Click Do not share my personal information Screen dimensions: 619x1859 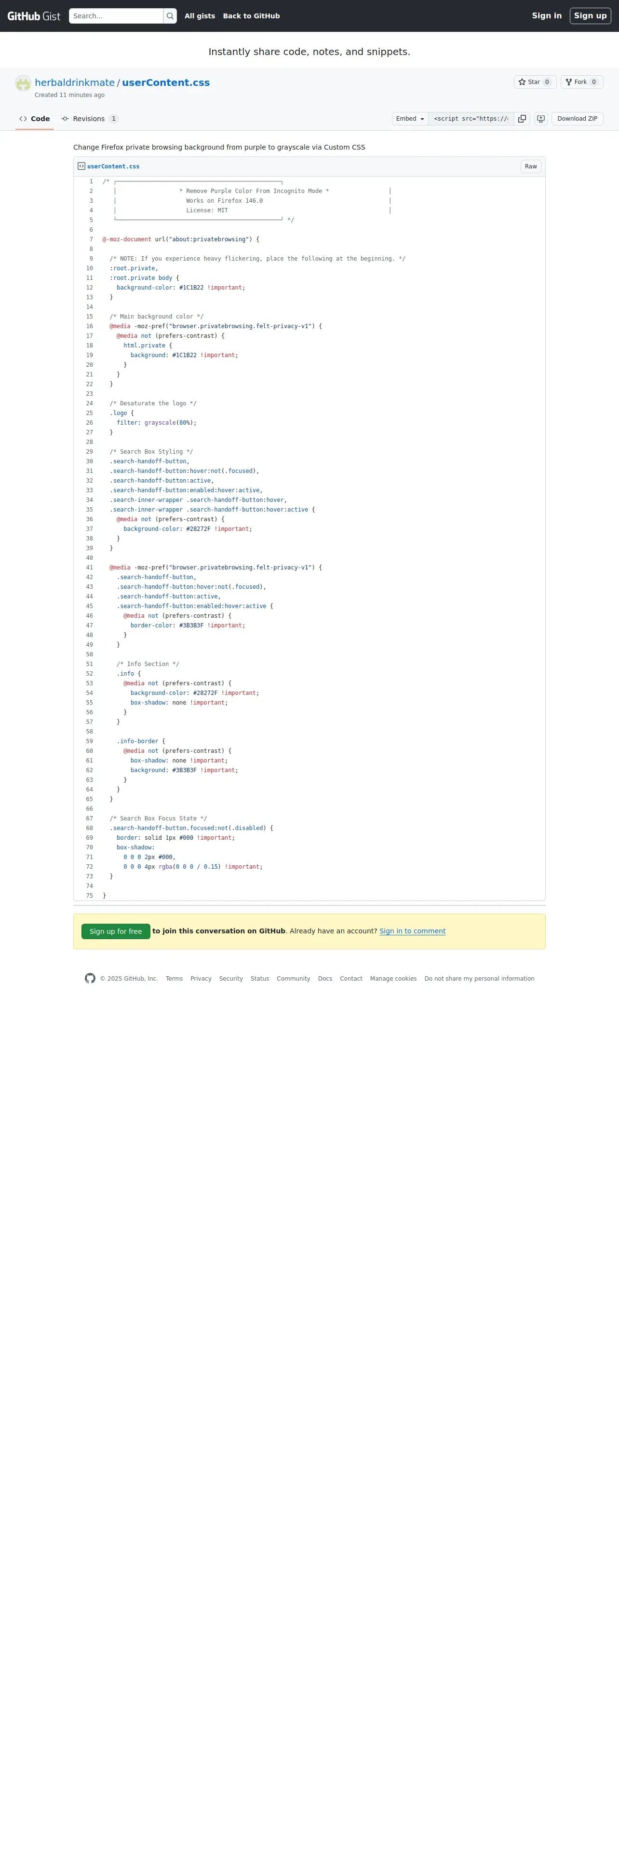(479, 979)
